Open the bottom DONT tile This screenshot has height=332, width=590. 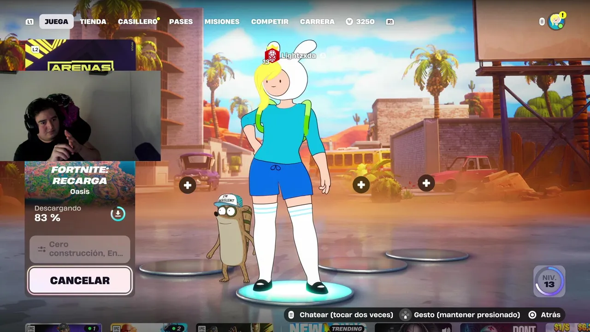tap(499, 327)
